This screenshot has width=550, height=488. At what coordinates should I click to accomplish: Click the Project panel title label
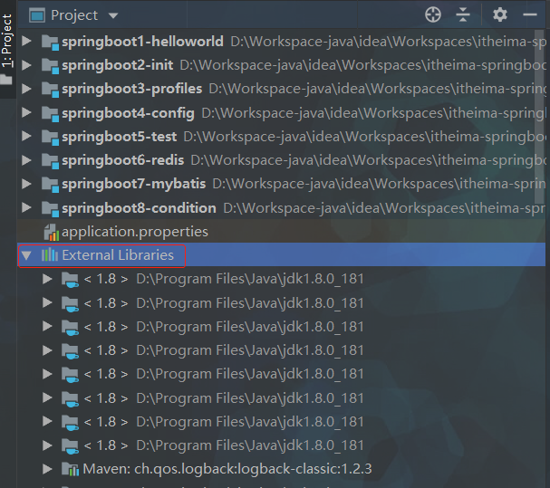(74, 15)
